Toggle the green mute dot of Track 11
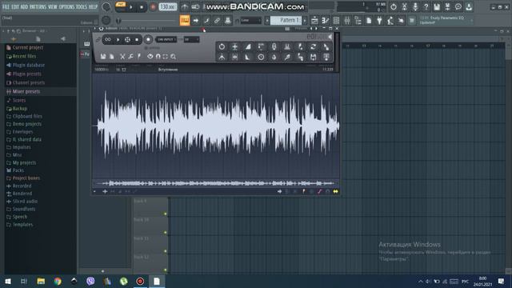 pos(166,251)
